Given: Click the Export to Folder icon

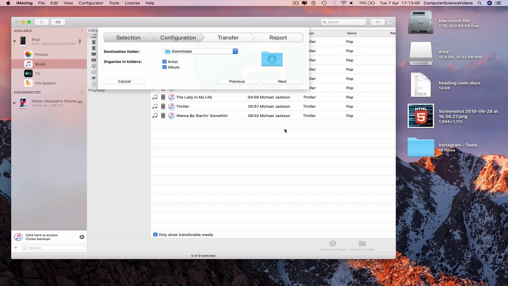Looking at the screenshot, I should point(362,243).
